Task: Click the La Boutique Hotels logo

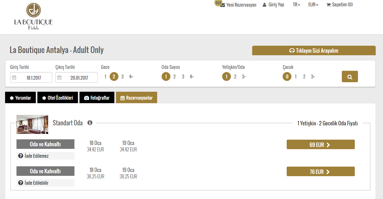Action: (33, 17)
